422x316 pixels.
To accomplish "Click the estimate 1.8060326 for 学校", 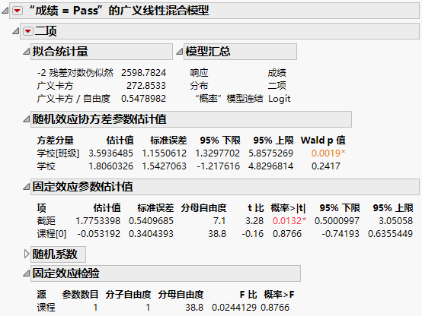I will click(x=111, y=166).
